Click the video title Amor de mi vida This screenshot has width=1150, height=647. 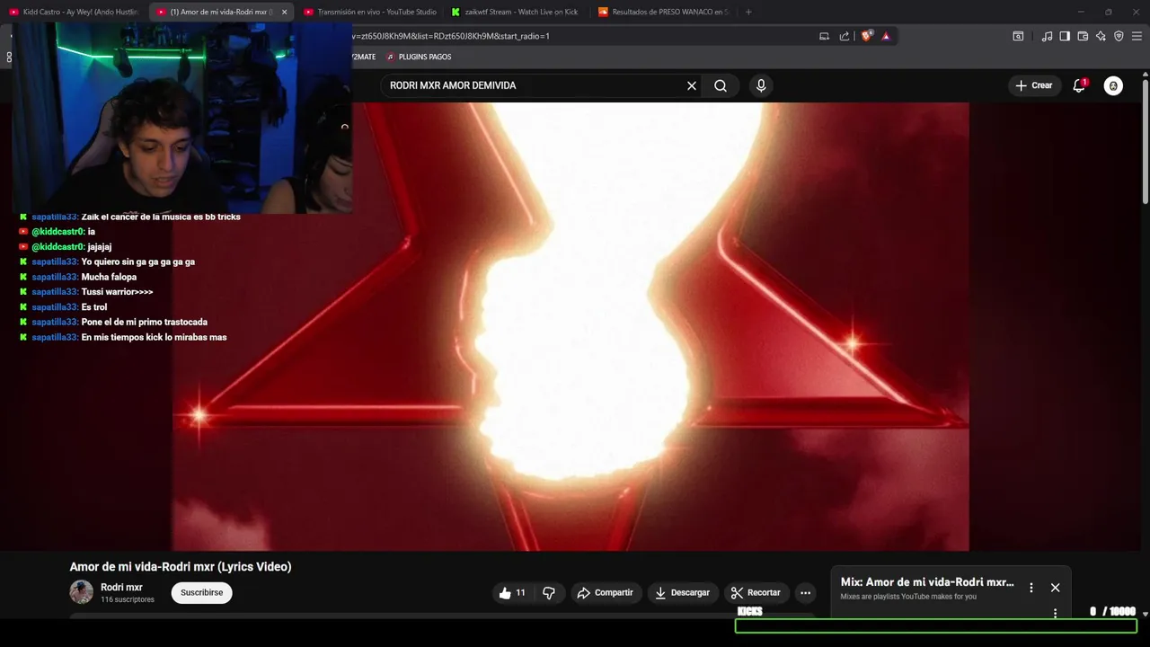pyautogui.click(x=181, y=567)
